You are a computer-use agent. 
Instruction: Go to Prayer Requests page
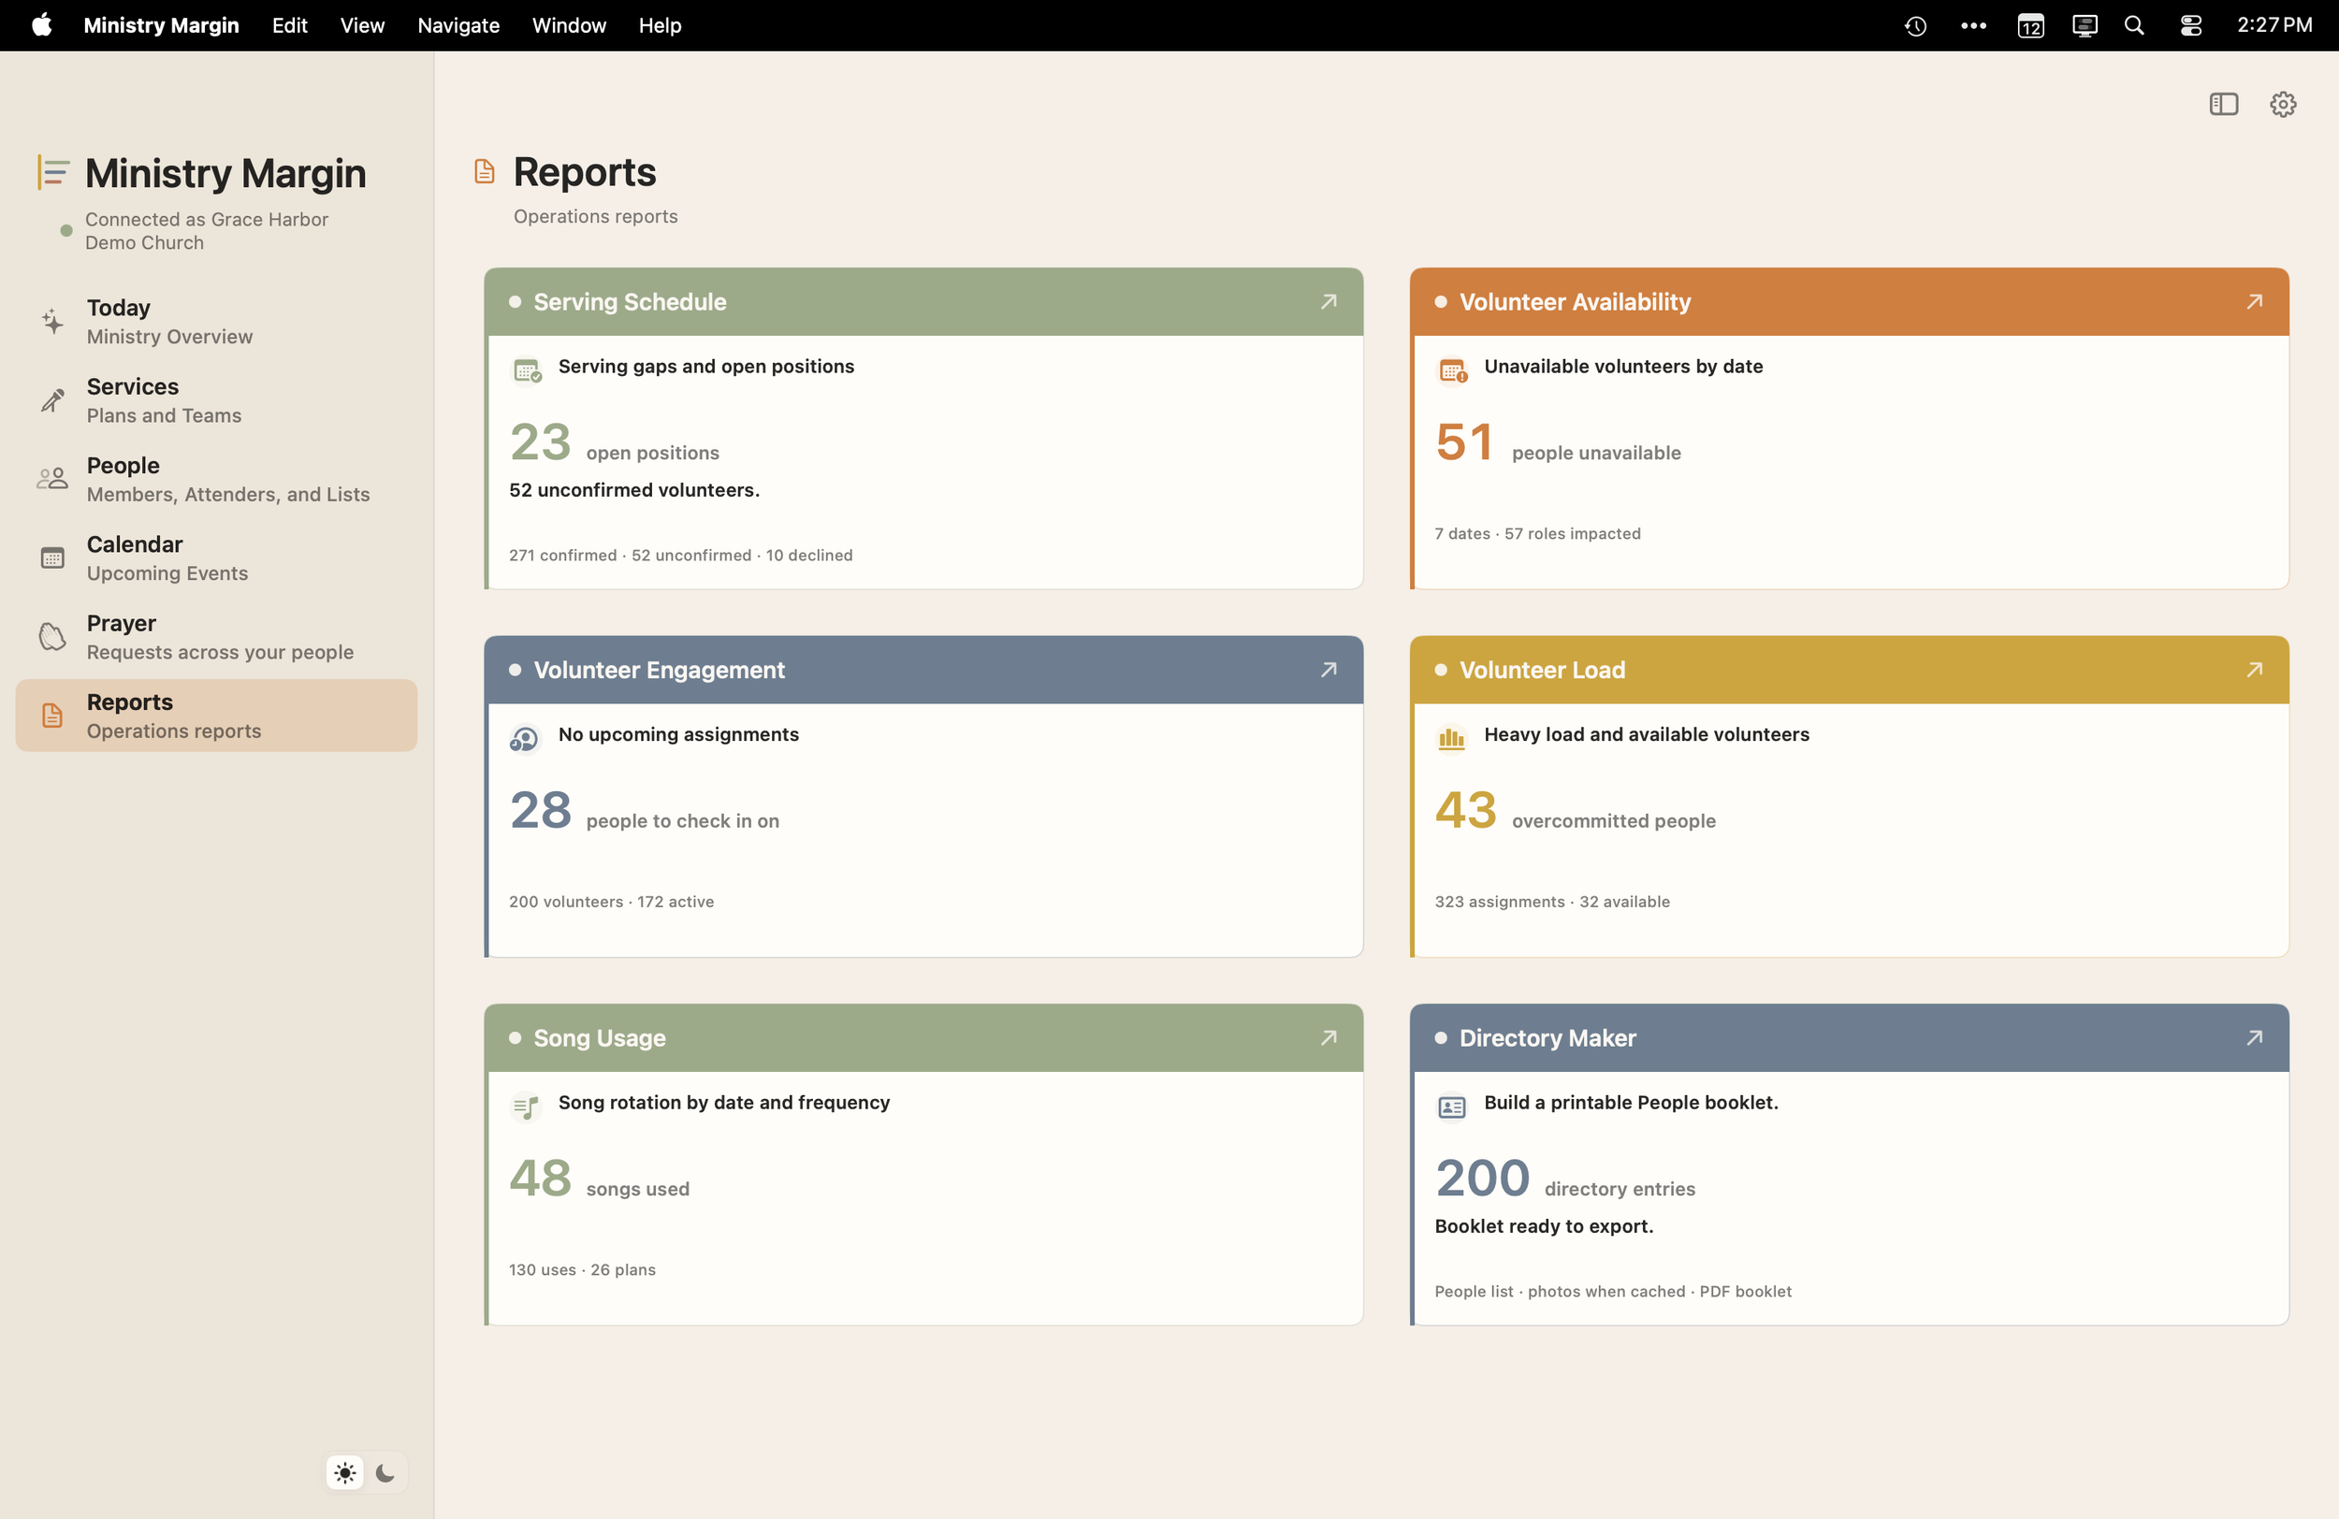(x=216, y=637)
